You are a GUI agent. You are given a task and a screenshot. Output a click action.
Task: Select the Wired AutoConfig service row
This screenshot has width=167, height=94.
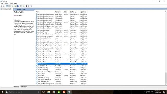coord(62,68)
